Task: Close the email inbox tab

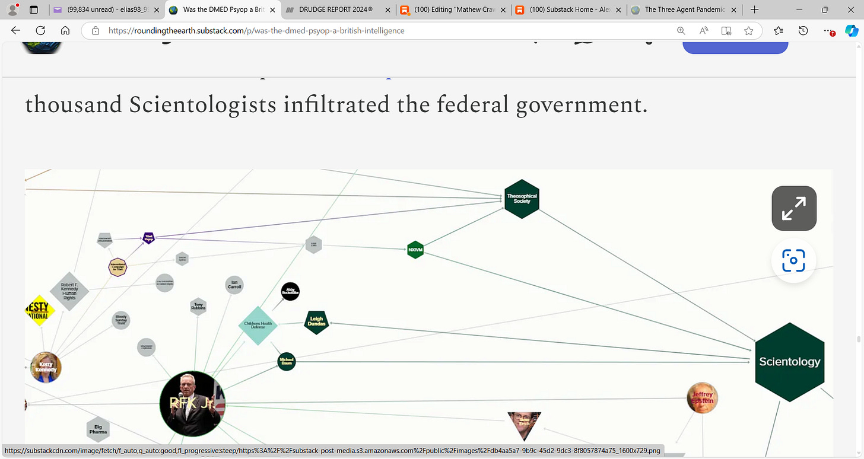Action: tap(156, 10)
